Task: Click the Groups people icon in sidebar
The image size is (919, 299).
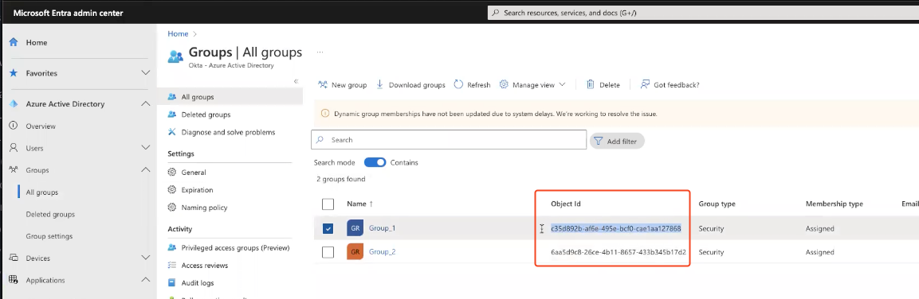Action: [x=14, y=170]
